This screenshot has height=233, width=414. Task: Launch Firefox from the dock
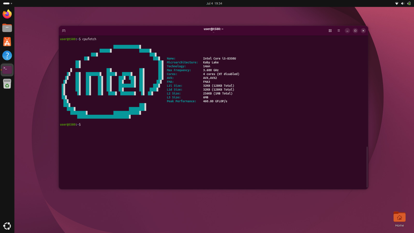point(7,14)
